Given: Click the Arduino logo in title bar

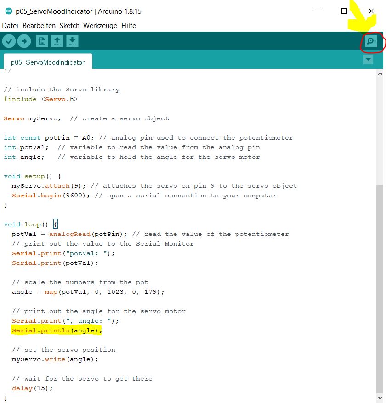Looking at the screenshot, I should coord(8,11).
